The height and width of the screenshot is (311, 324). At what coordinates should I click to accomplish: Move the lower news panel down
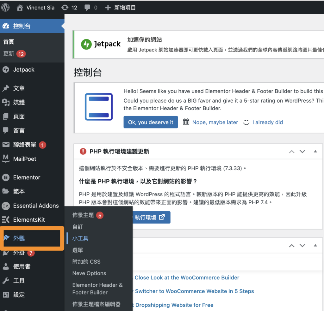(x=302, y=246)
